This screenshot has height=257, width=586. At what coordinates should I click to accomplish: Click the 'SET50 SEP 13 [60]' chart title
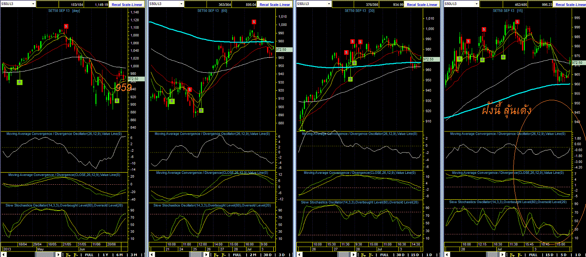(211, 10)
